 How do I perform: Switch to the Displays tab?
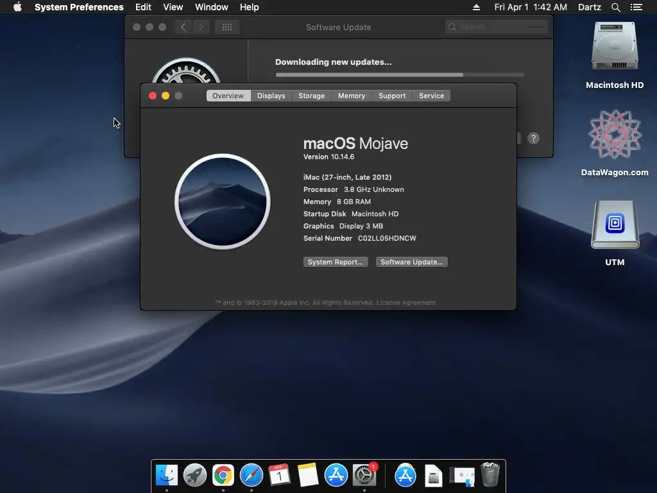271,96
